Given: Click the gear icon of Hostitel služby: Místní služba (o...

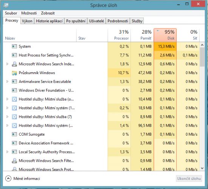Looking at the screenshot, I should point(14,99).
